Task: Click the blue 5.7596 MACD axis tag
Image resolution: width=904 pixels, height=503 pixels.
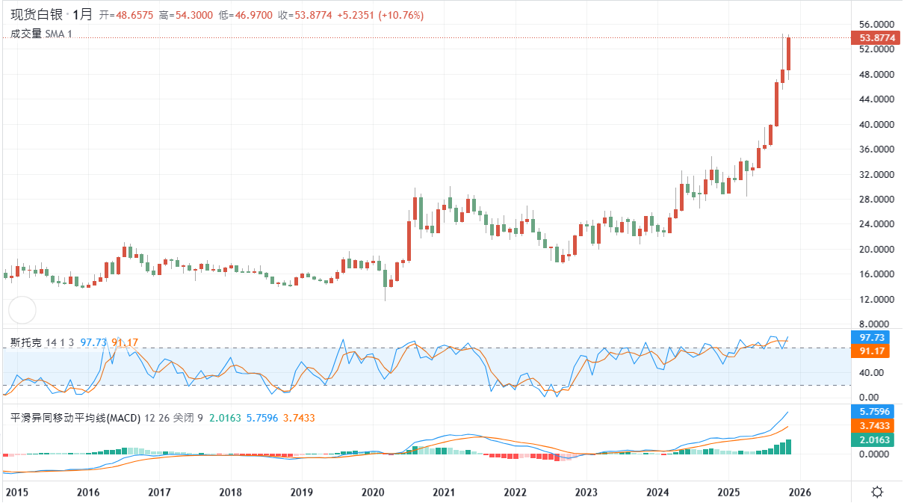Action: click(873, 412)
